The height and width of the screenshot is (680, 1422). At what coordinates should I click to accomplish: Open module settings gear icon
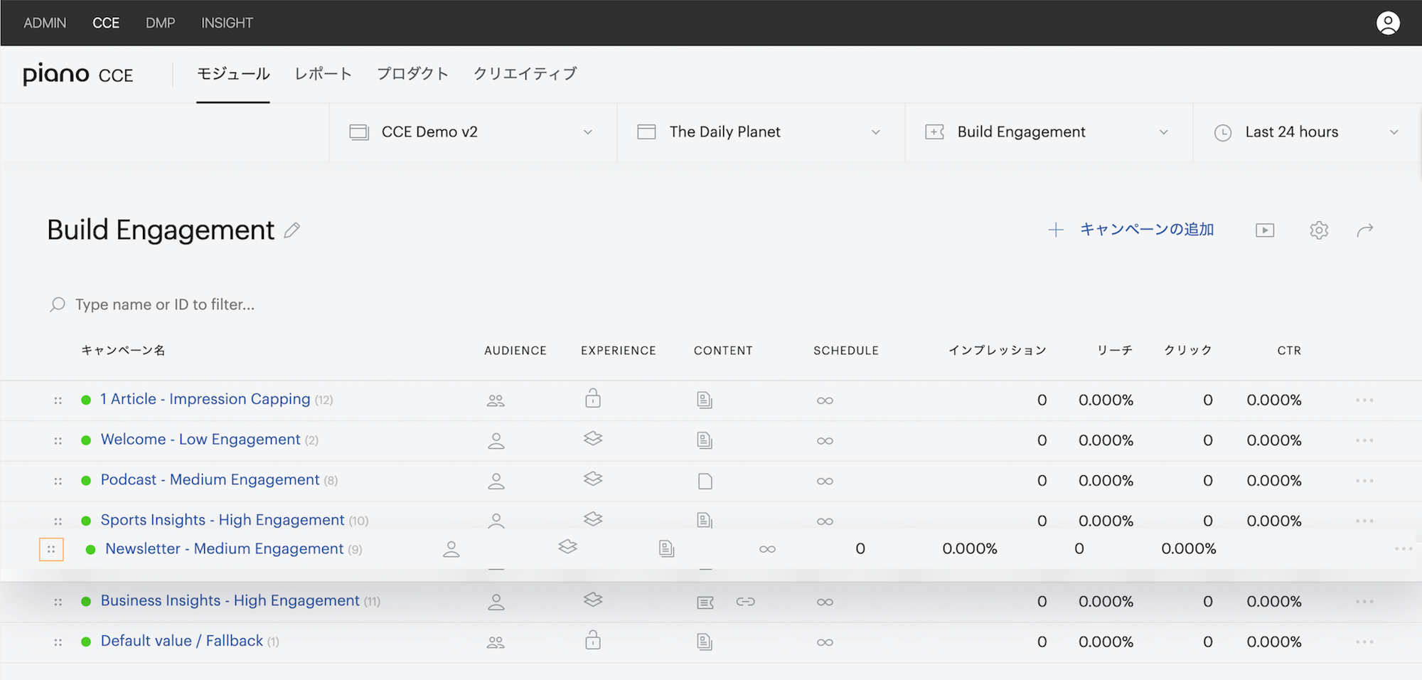point(1319,230)
